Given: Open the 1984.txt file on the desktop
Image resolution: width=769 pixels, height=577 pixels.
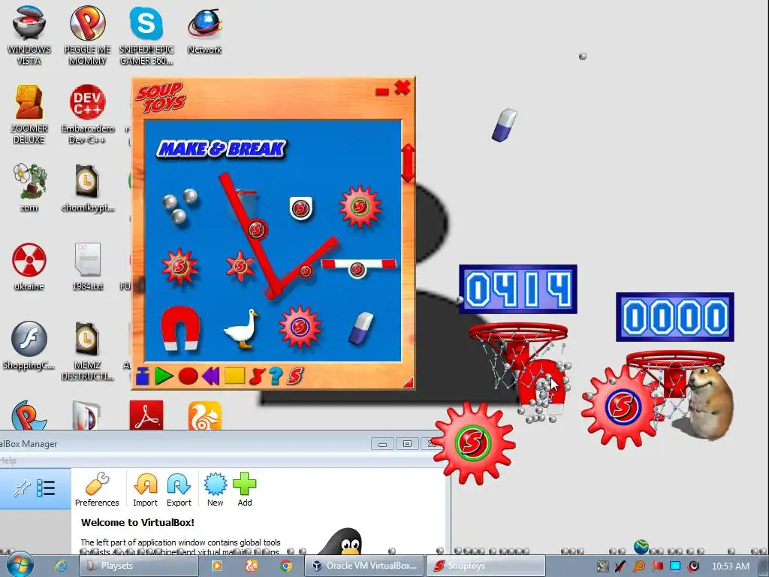Looking at the screenshot, I should (88, 267).
